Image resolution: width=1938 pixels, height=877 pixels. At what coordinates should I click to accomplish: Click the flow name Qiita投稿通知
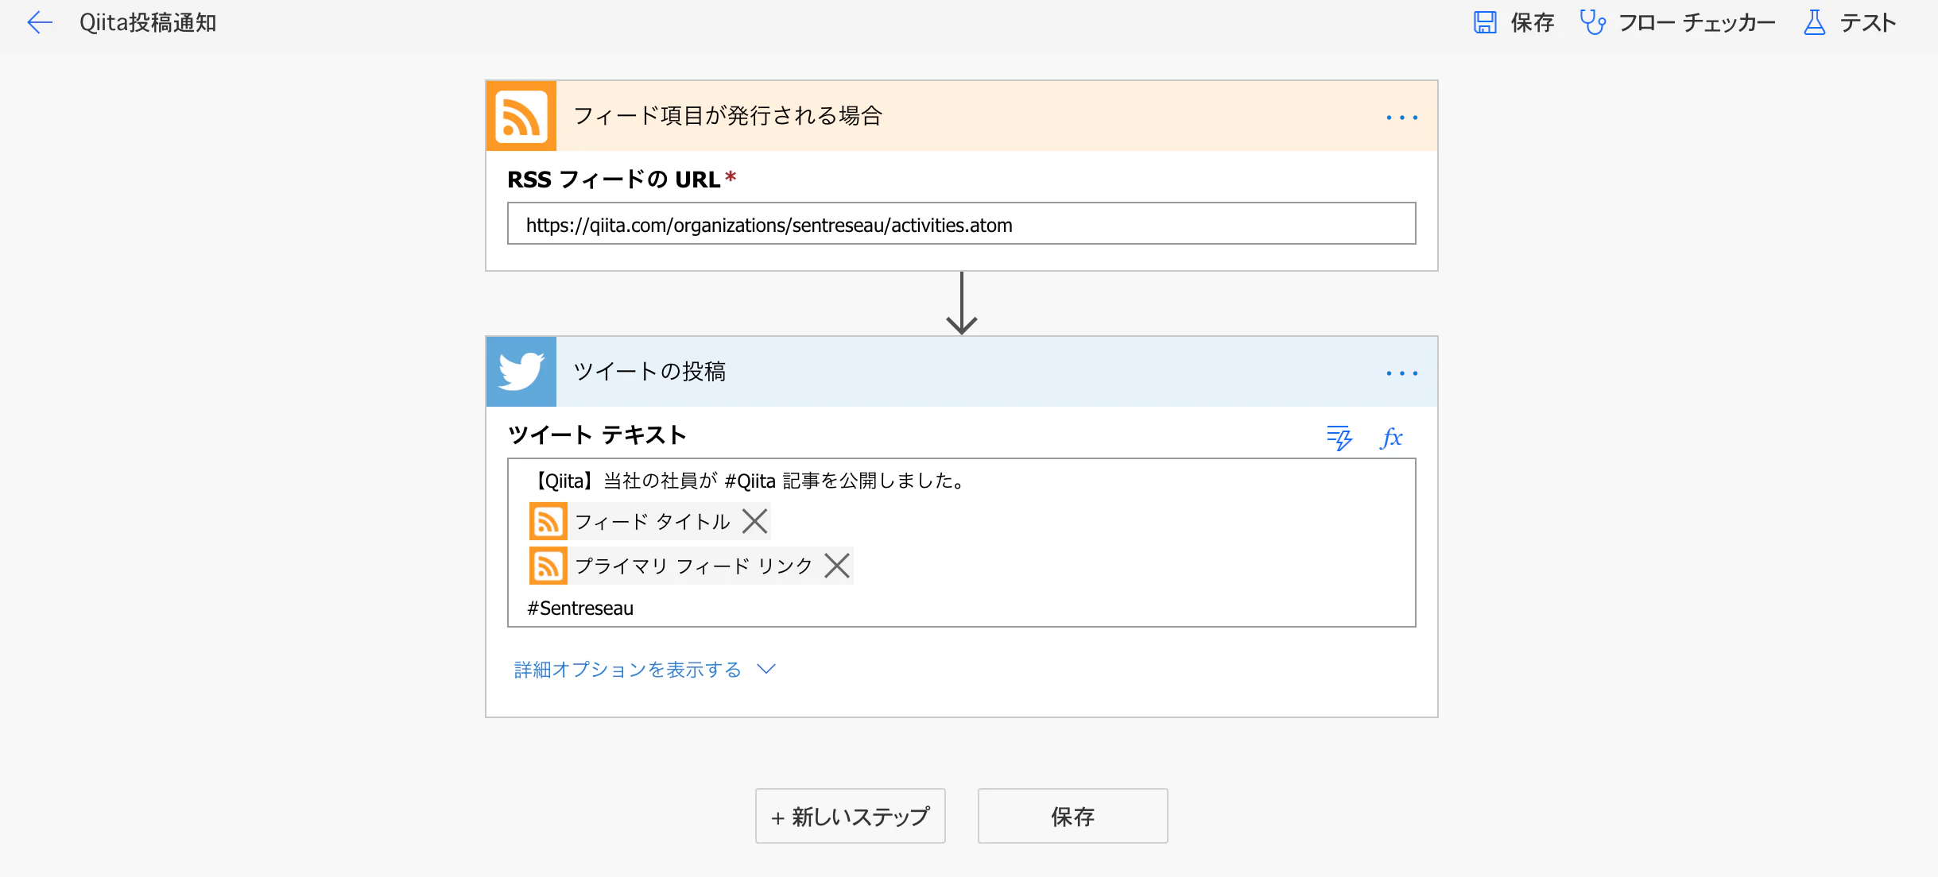tap(148, 22)
